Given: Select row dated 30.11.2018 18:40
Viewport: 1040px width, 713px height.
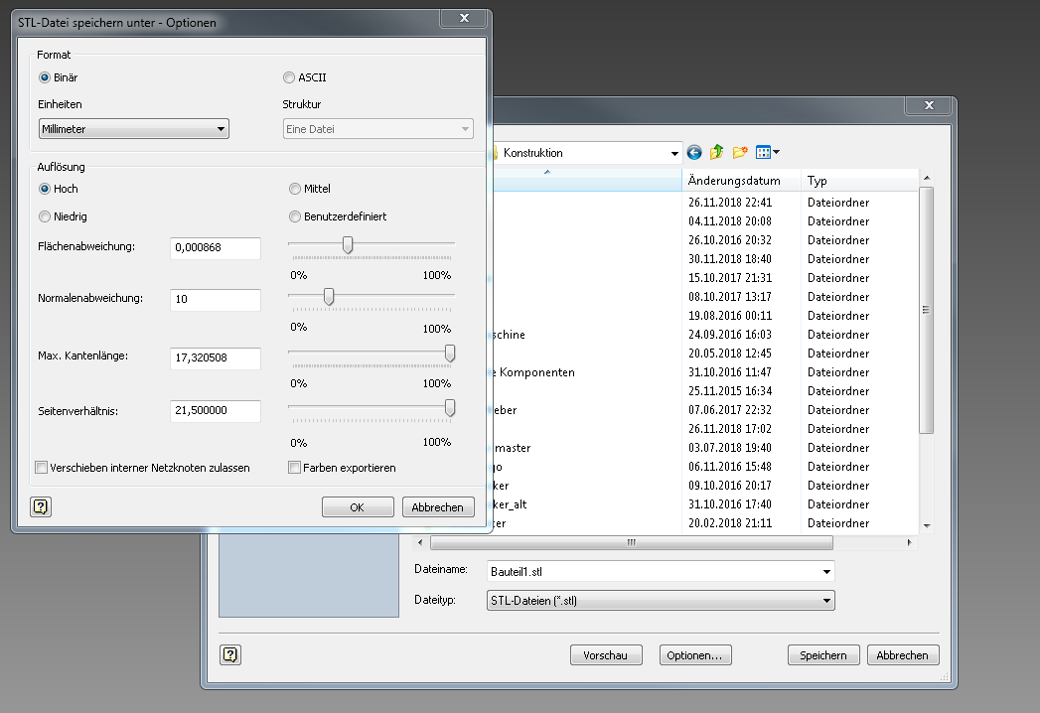Looking at the screenshot, I should [705, 259].
